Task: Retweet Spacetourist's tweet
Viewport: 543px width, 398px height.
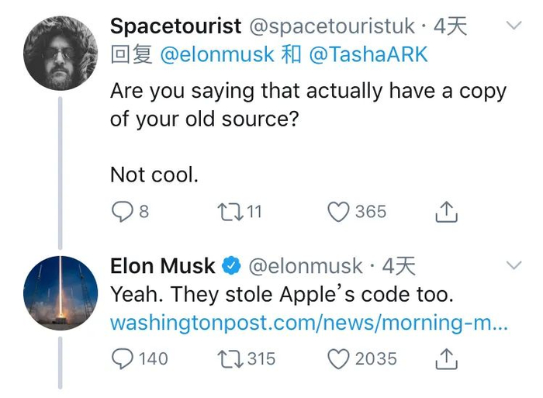Action: (229, 212)
